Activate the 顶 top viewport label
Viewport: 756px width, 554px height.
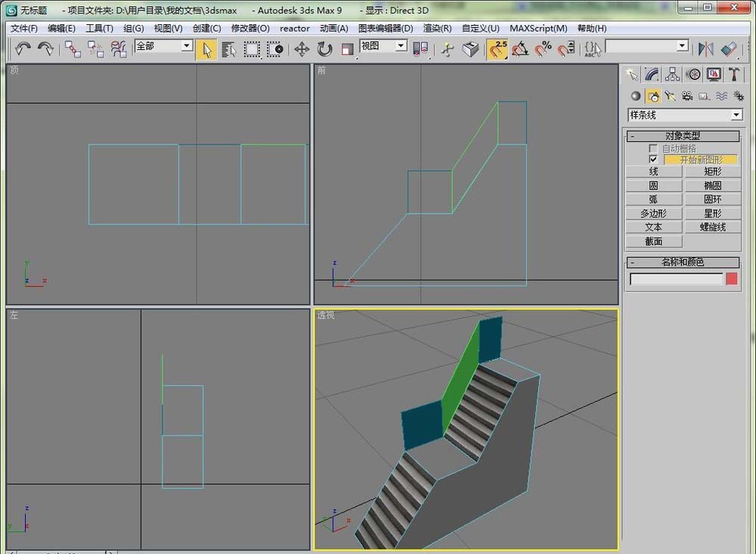[x=14, y=70]
